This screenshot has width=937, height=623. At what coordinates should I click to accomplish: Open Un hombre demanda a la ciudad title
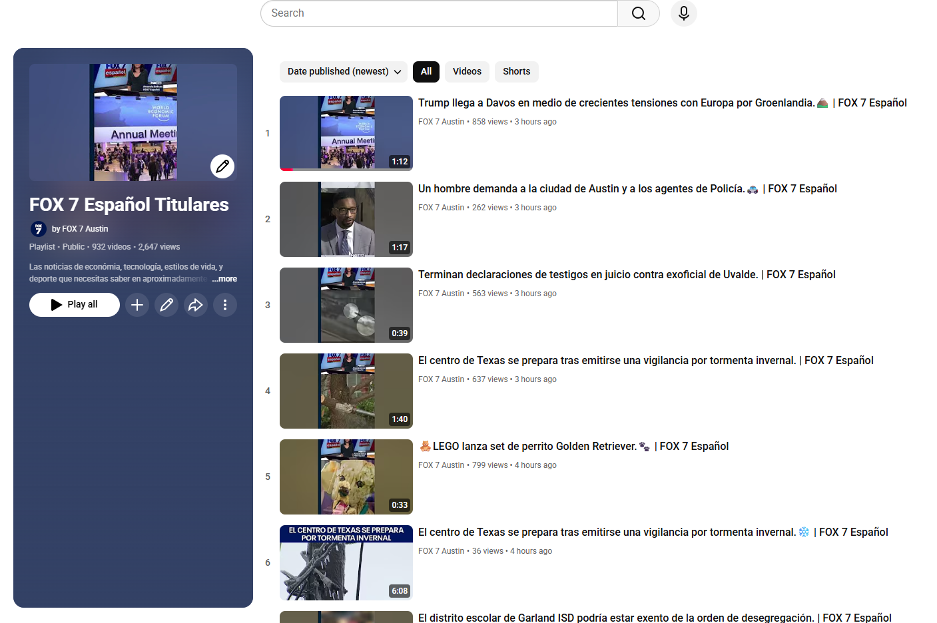click(627, 189)
